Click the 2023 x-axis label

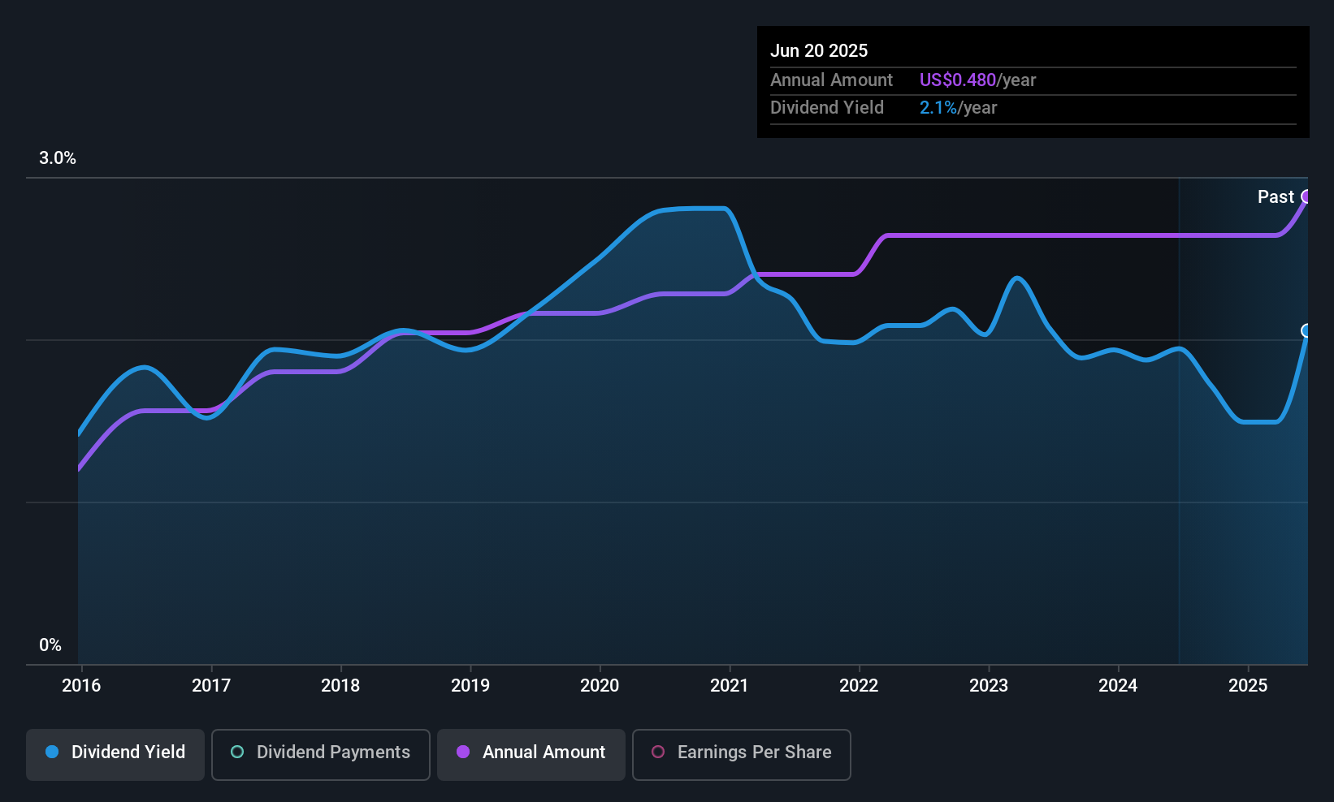[989, 686]
